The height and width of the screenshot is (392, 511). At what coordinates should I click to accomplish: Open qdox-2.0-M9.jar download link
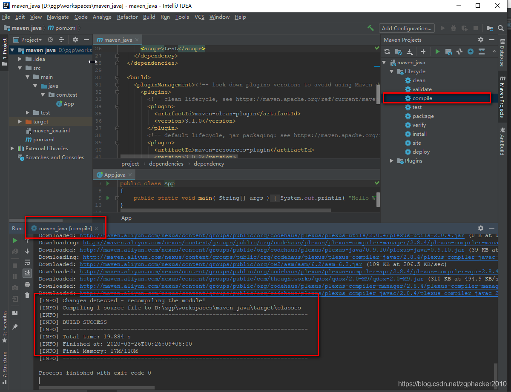pos(251,279)
